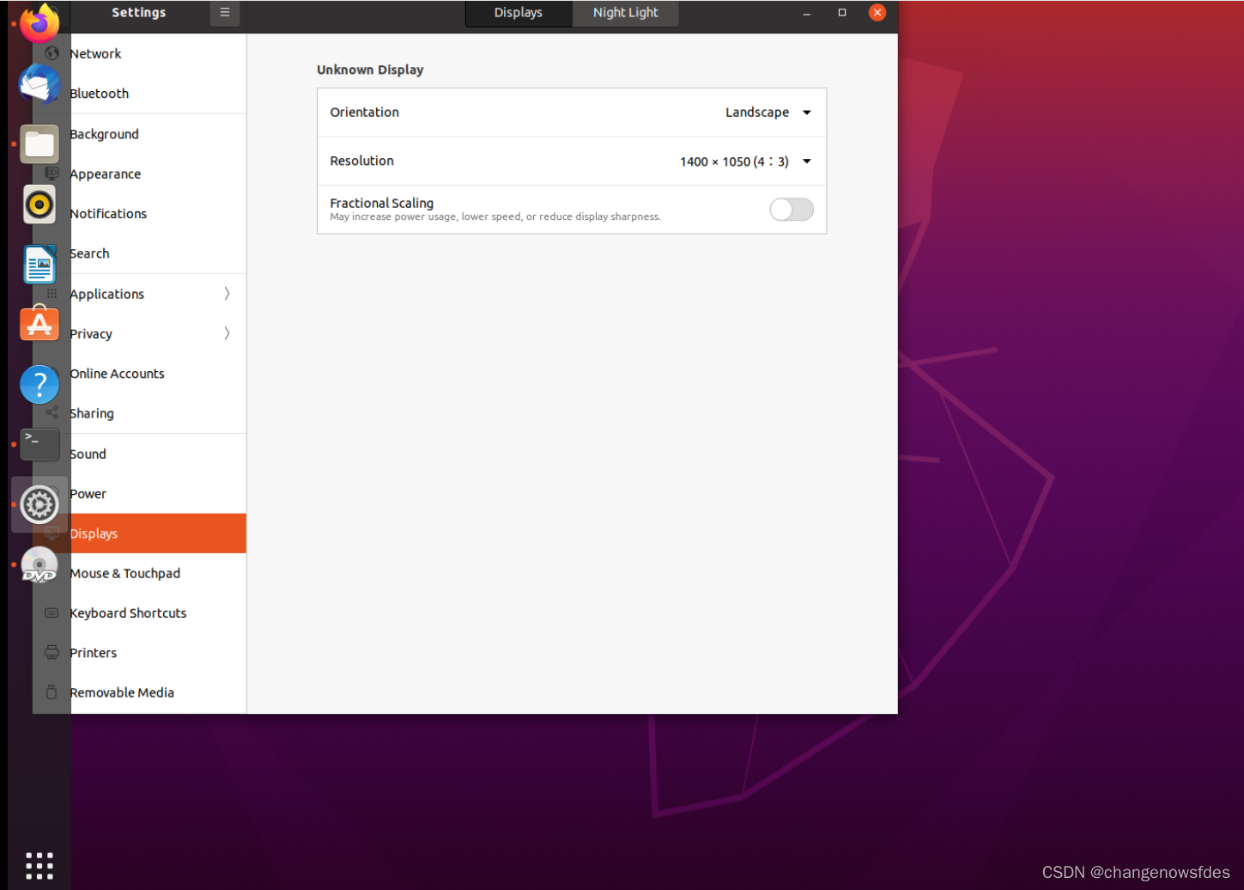Launch Terminal from the dock
Viewport: 1244px width, 890px height.
click(x=39, y=444)
